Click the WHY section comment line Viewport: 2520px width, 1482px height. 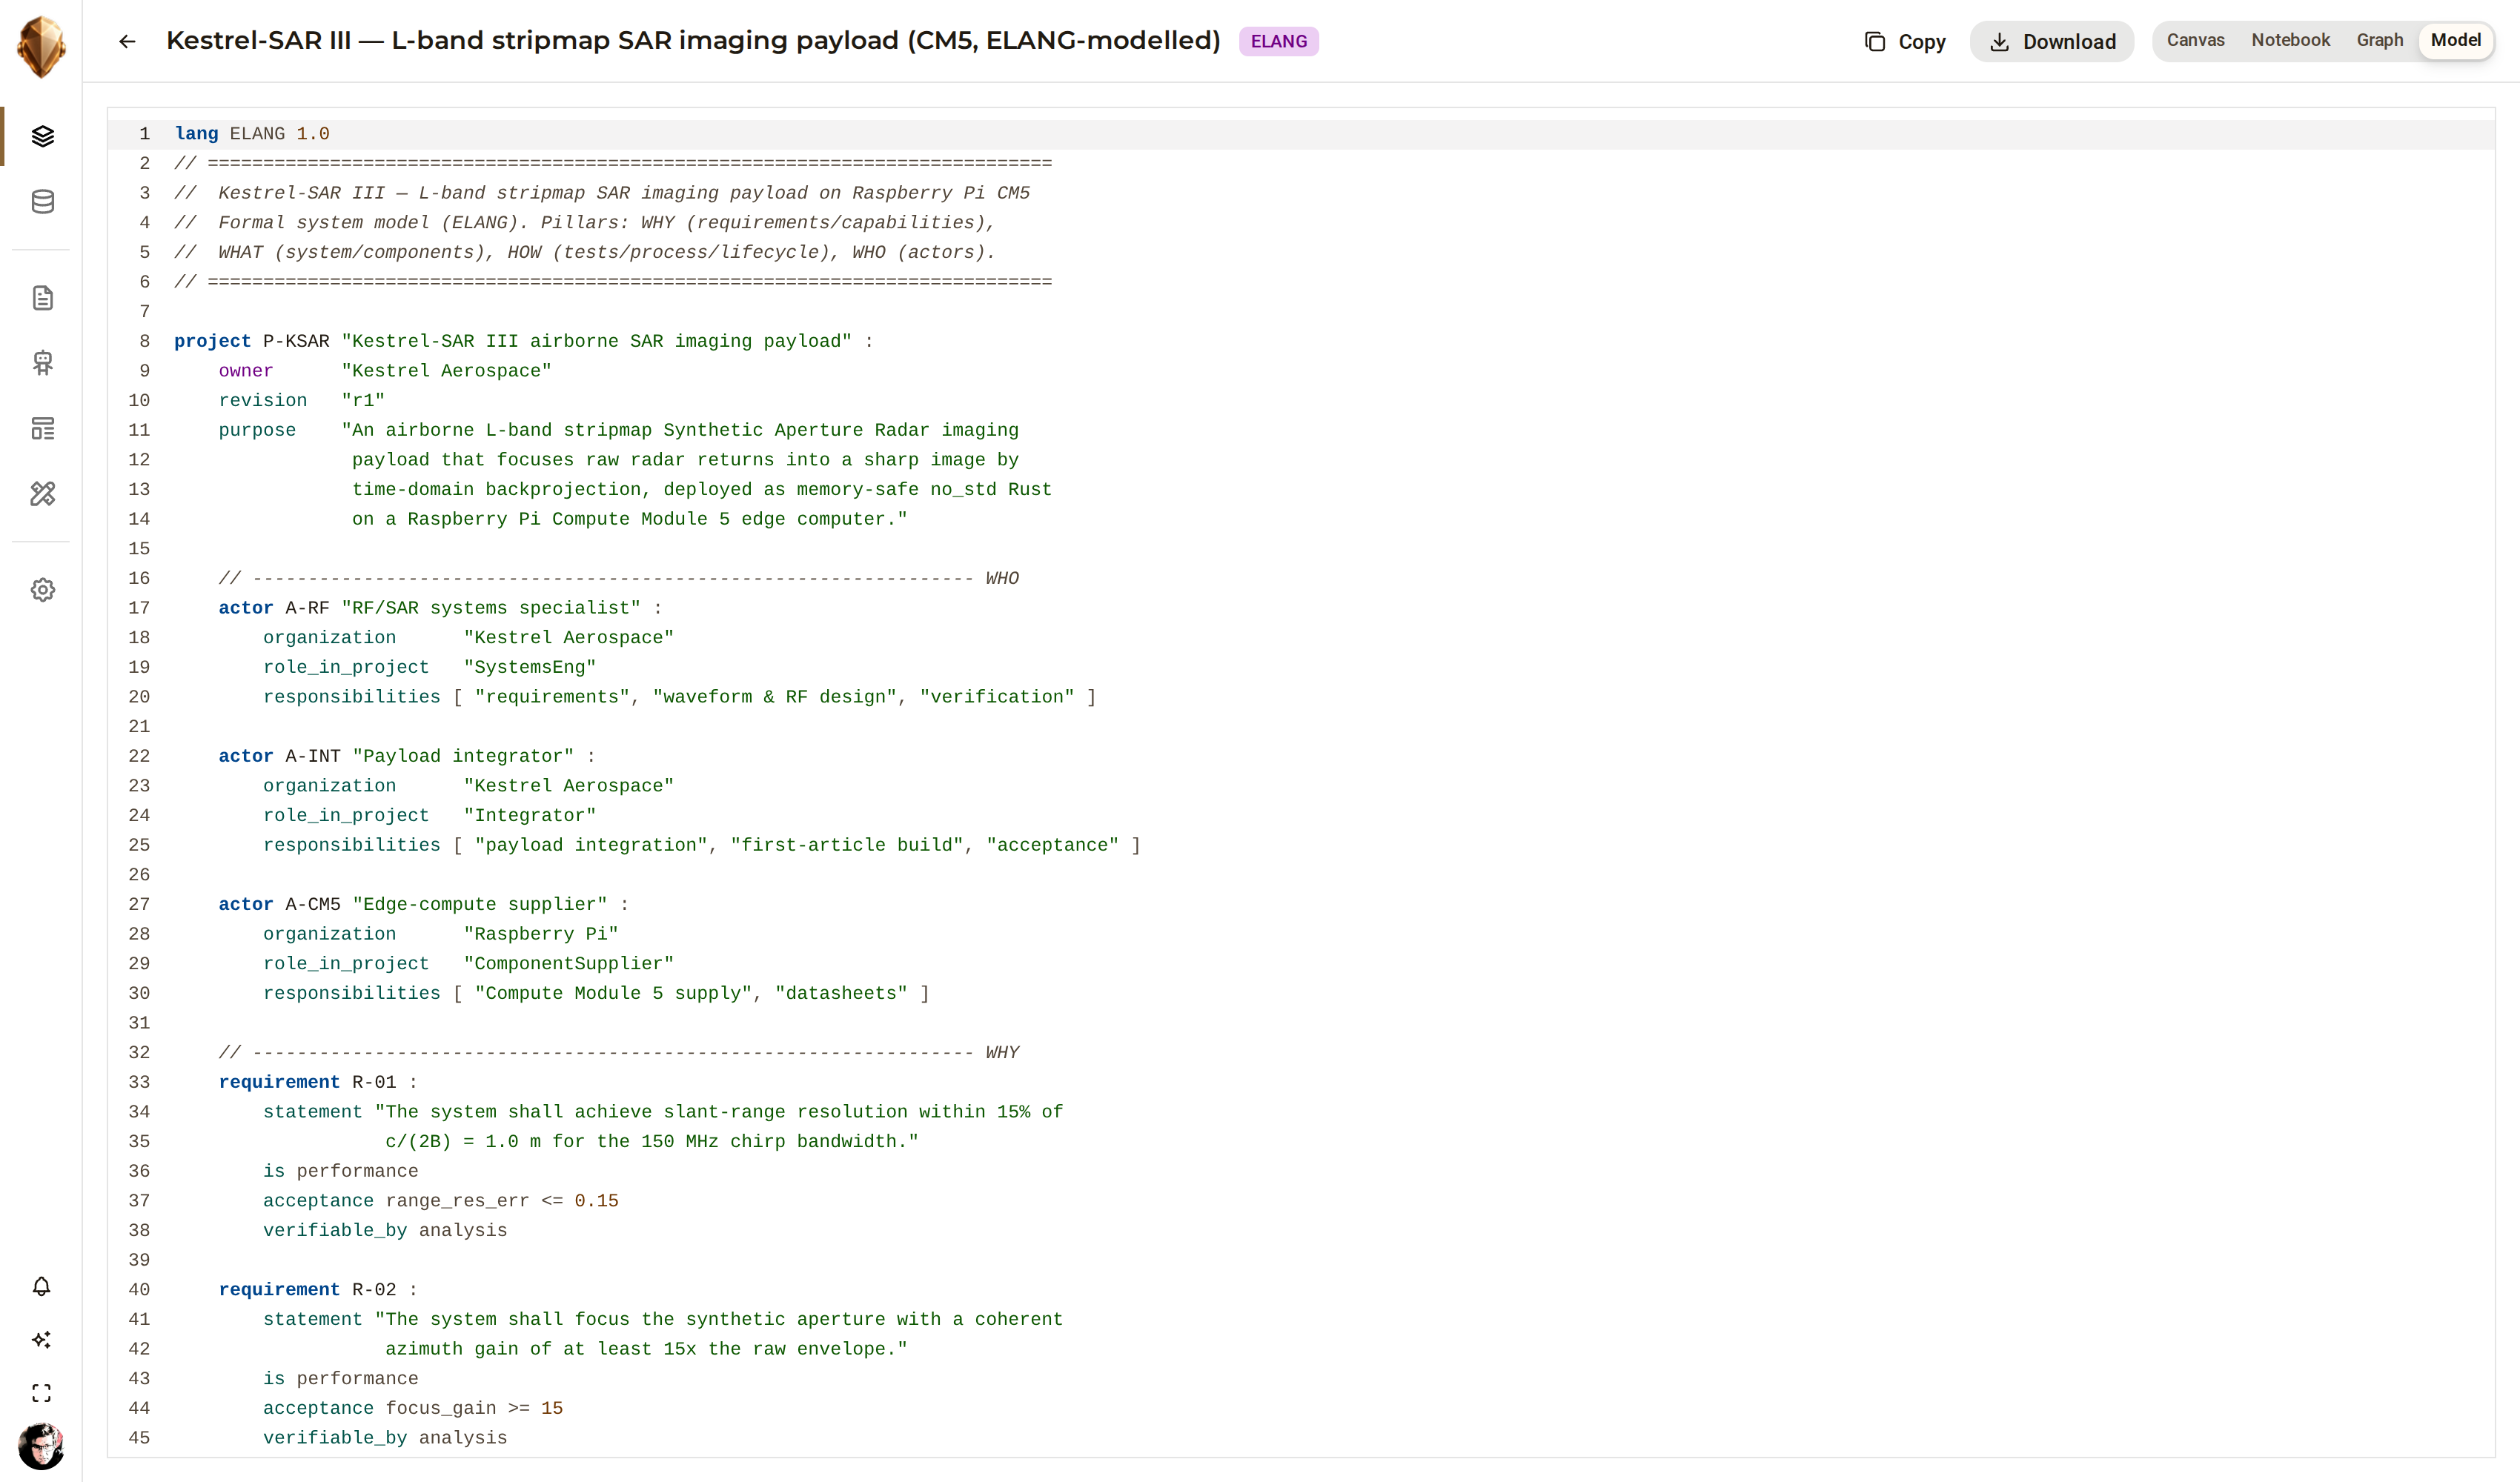pos(619,1053)
